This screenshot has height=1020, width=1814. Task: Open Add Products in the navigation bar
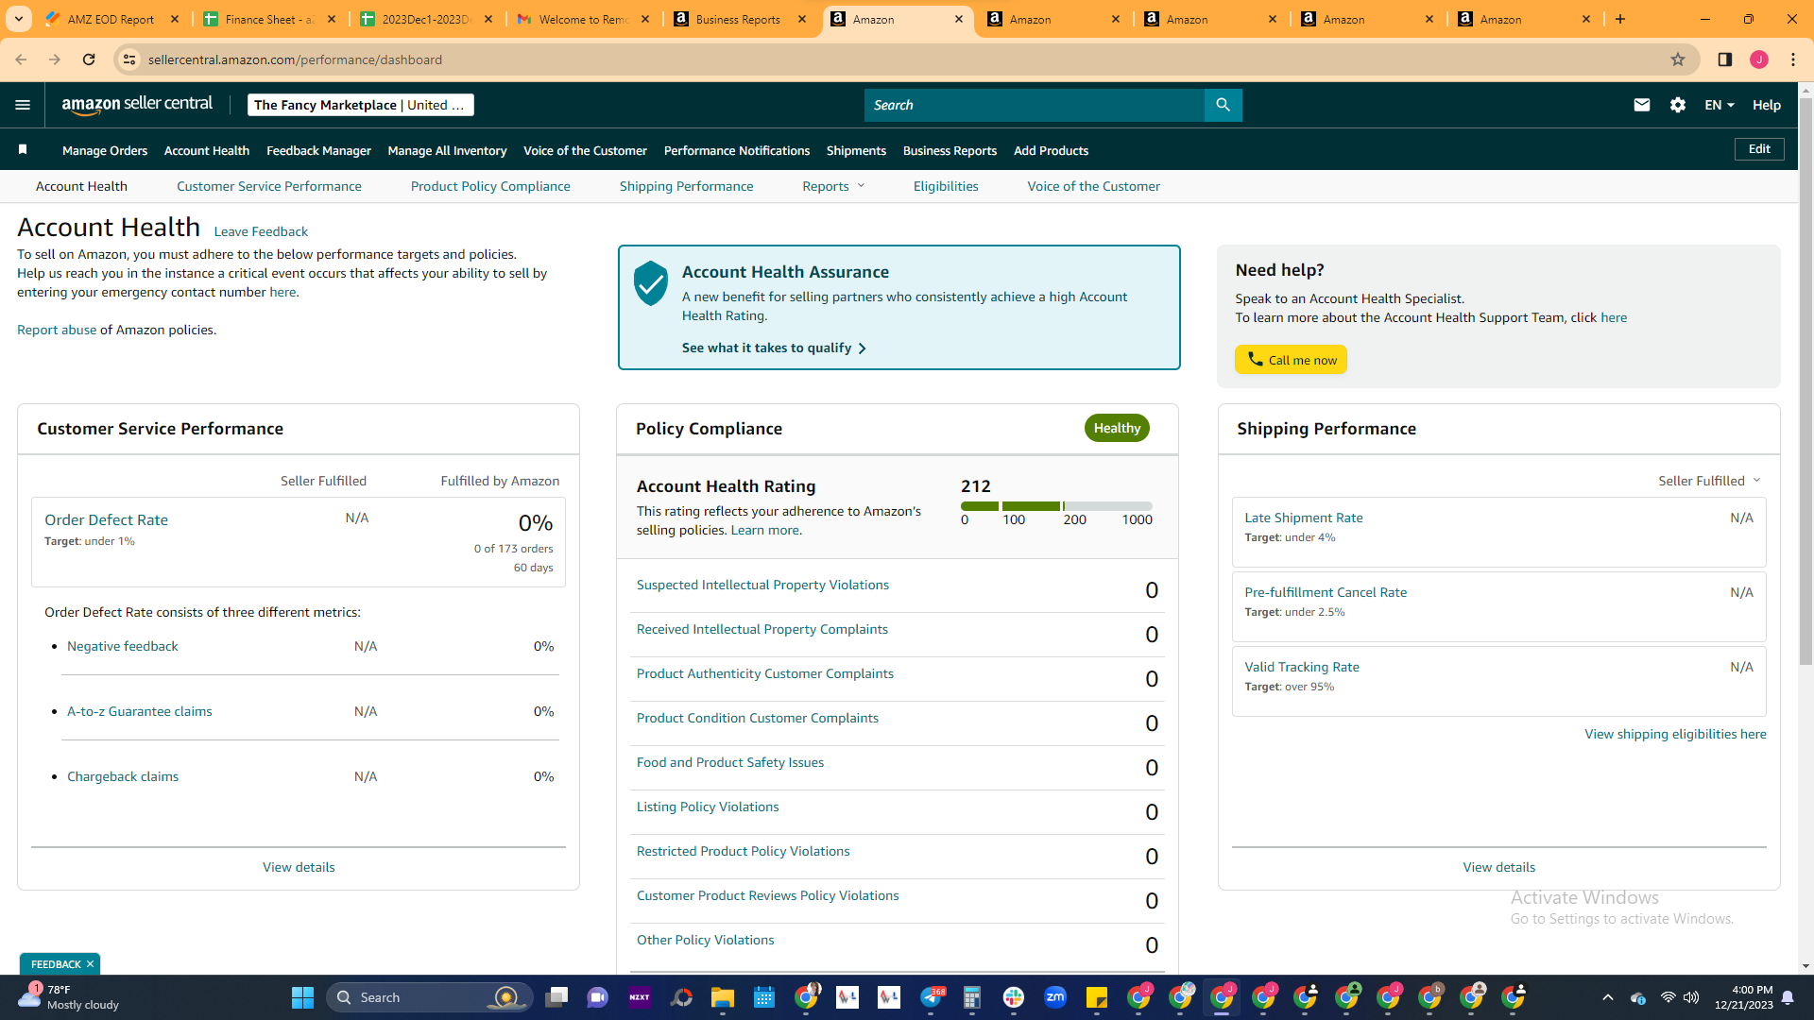point(1051,150)
